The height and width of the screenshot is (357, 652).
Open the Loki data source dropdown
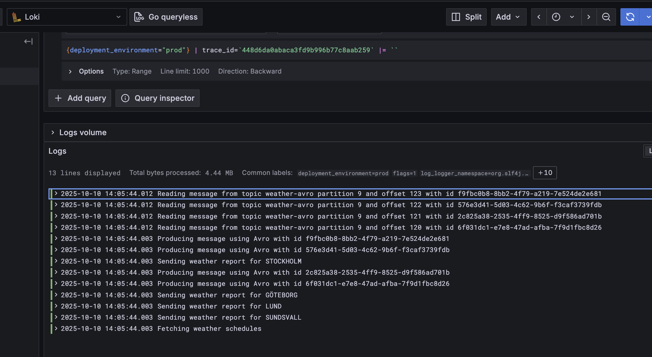click(67, 17)
